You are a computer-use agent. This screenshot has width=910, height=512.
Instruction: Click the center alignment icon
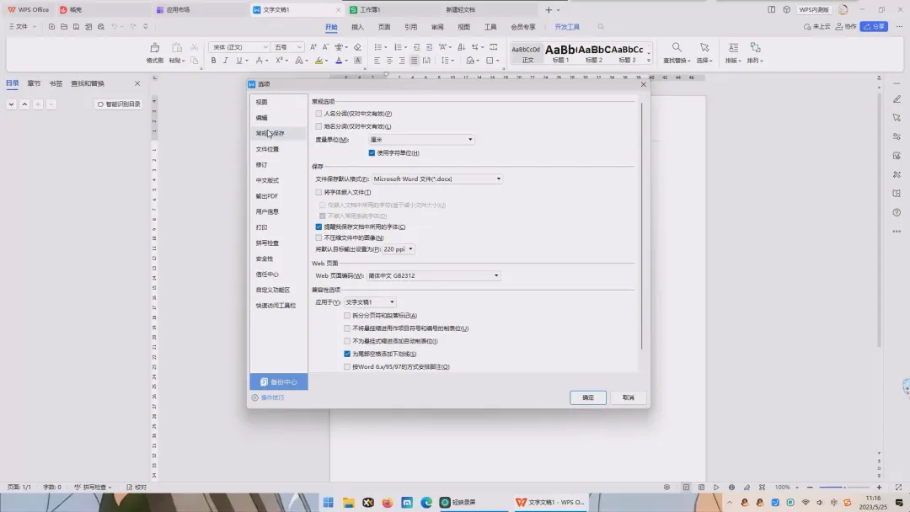pos(389,61)
